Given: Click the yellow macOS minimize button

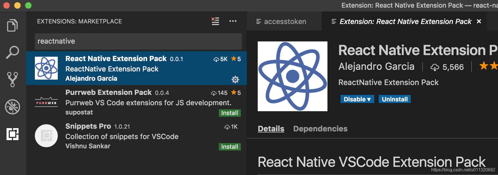Looking at the screenshot, I should click(17, 5).
